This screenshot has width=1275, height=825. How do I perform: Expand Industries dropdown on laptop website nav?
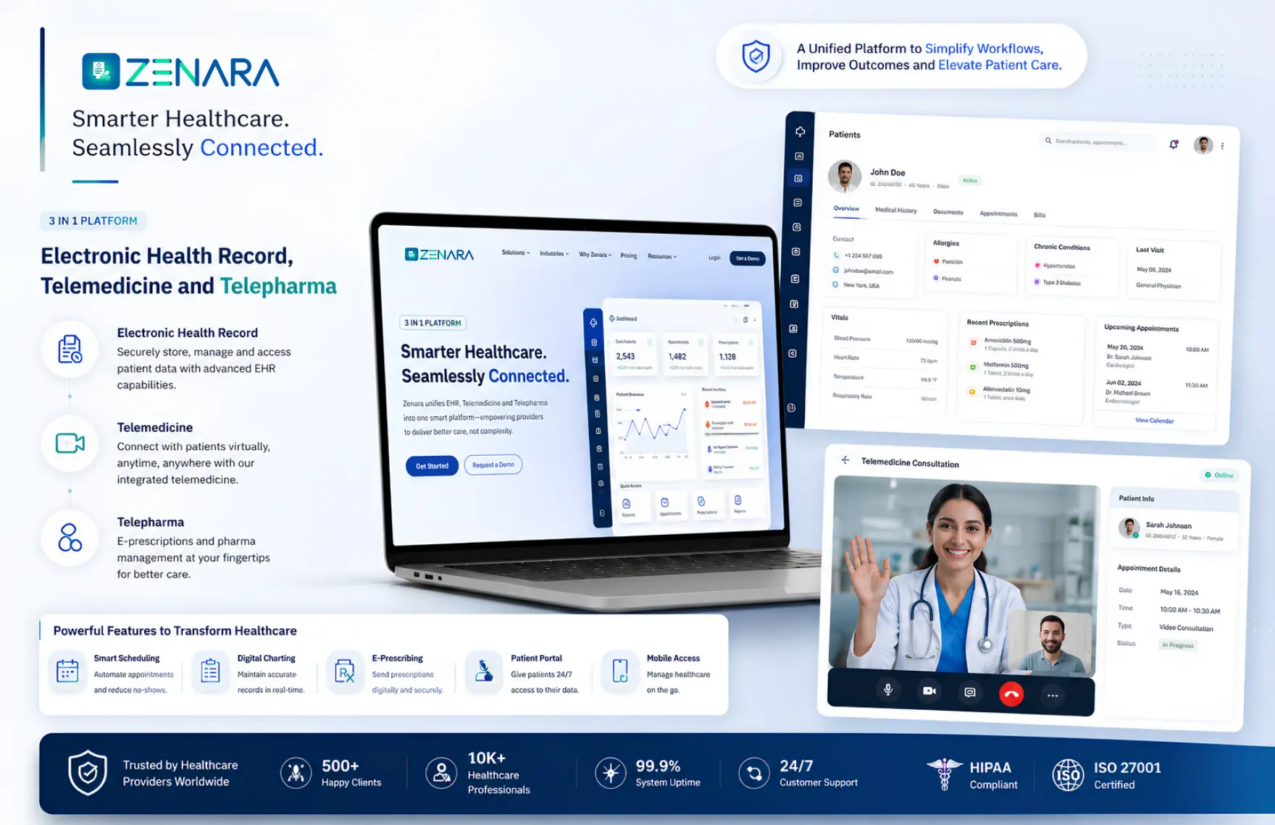pos(554,253)
